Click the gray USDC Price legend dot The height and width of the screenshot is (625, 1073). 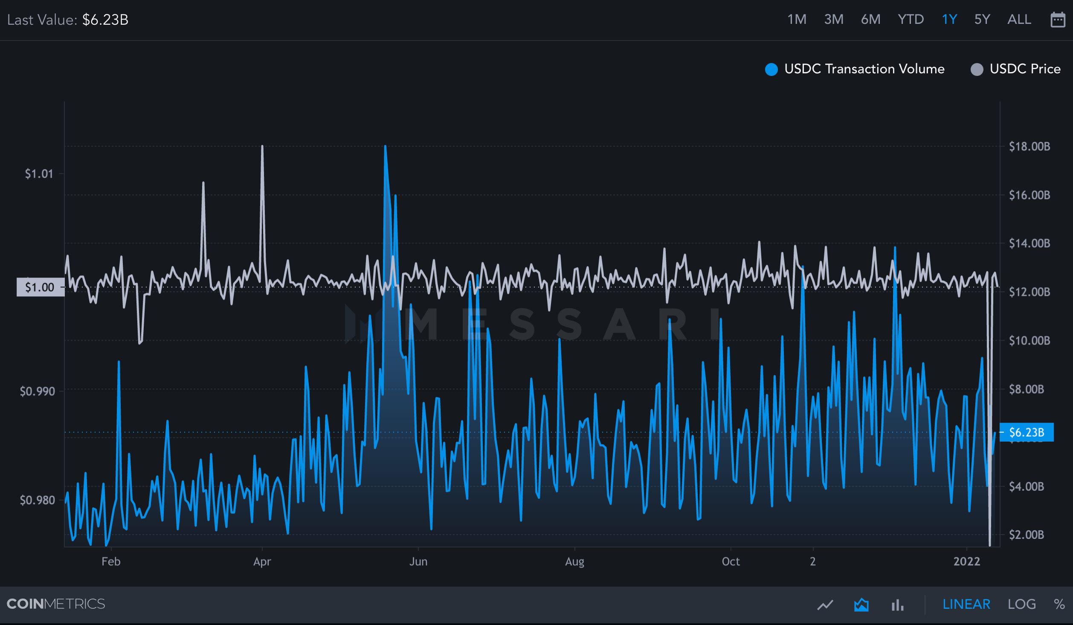[x=977, y=69]
